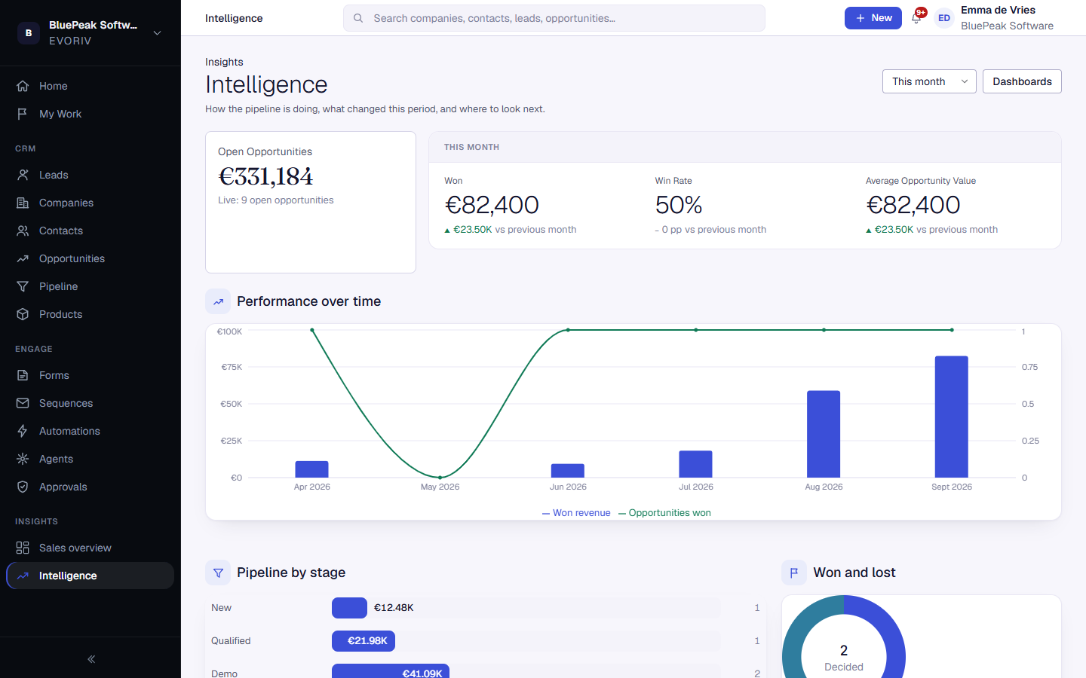Click the Agents sparkle icon
This screenshot has width=1086, height=678.
point(23,459)
